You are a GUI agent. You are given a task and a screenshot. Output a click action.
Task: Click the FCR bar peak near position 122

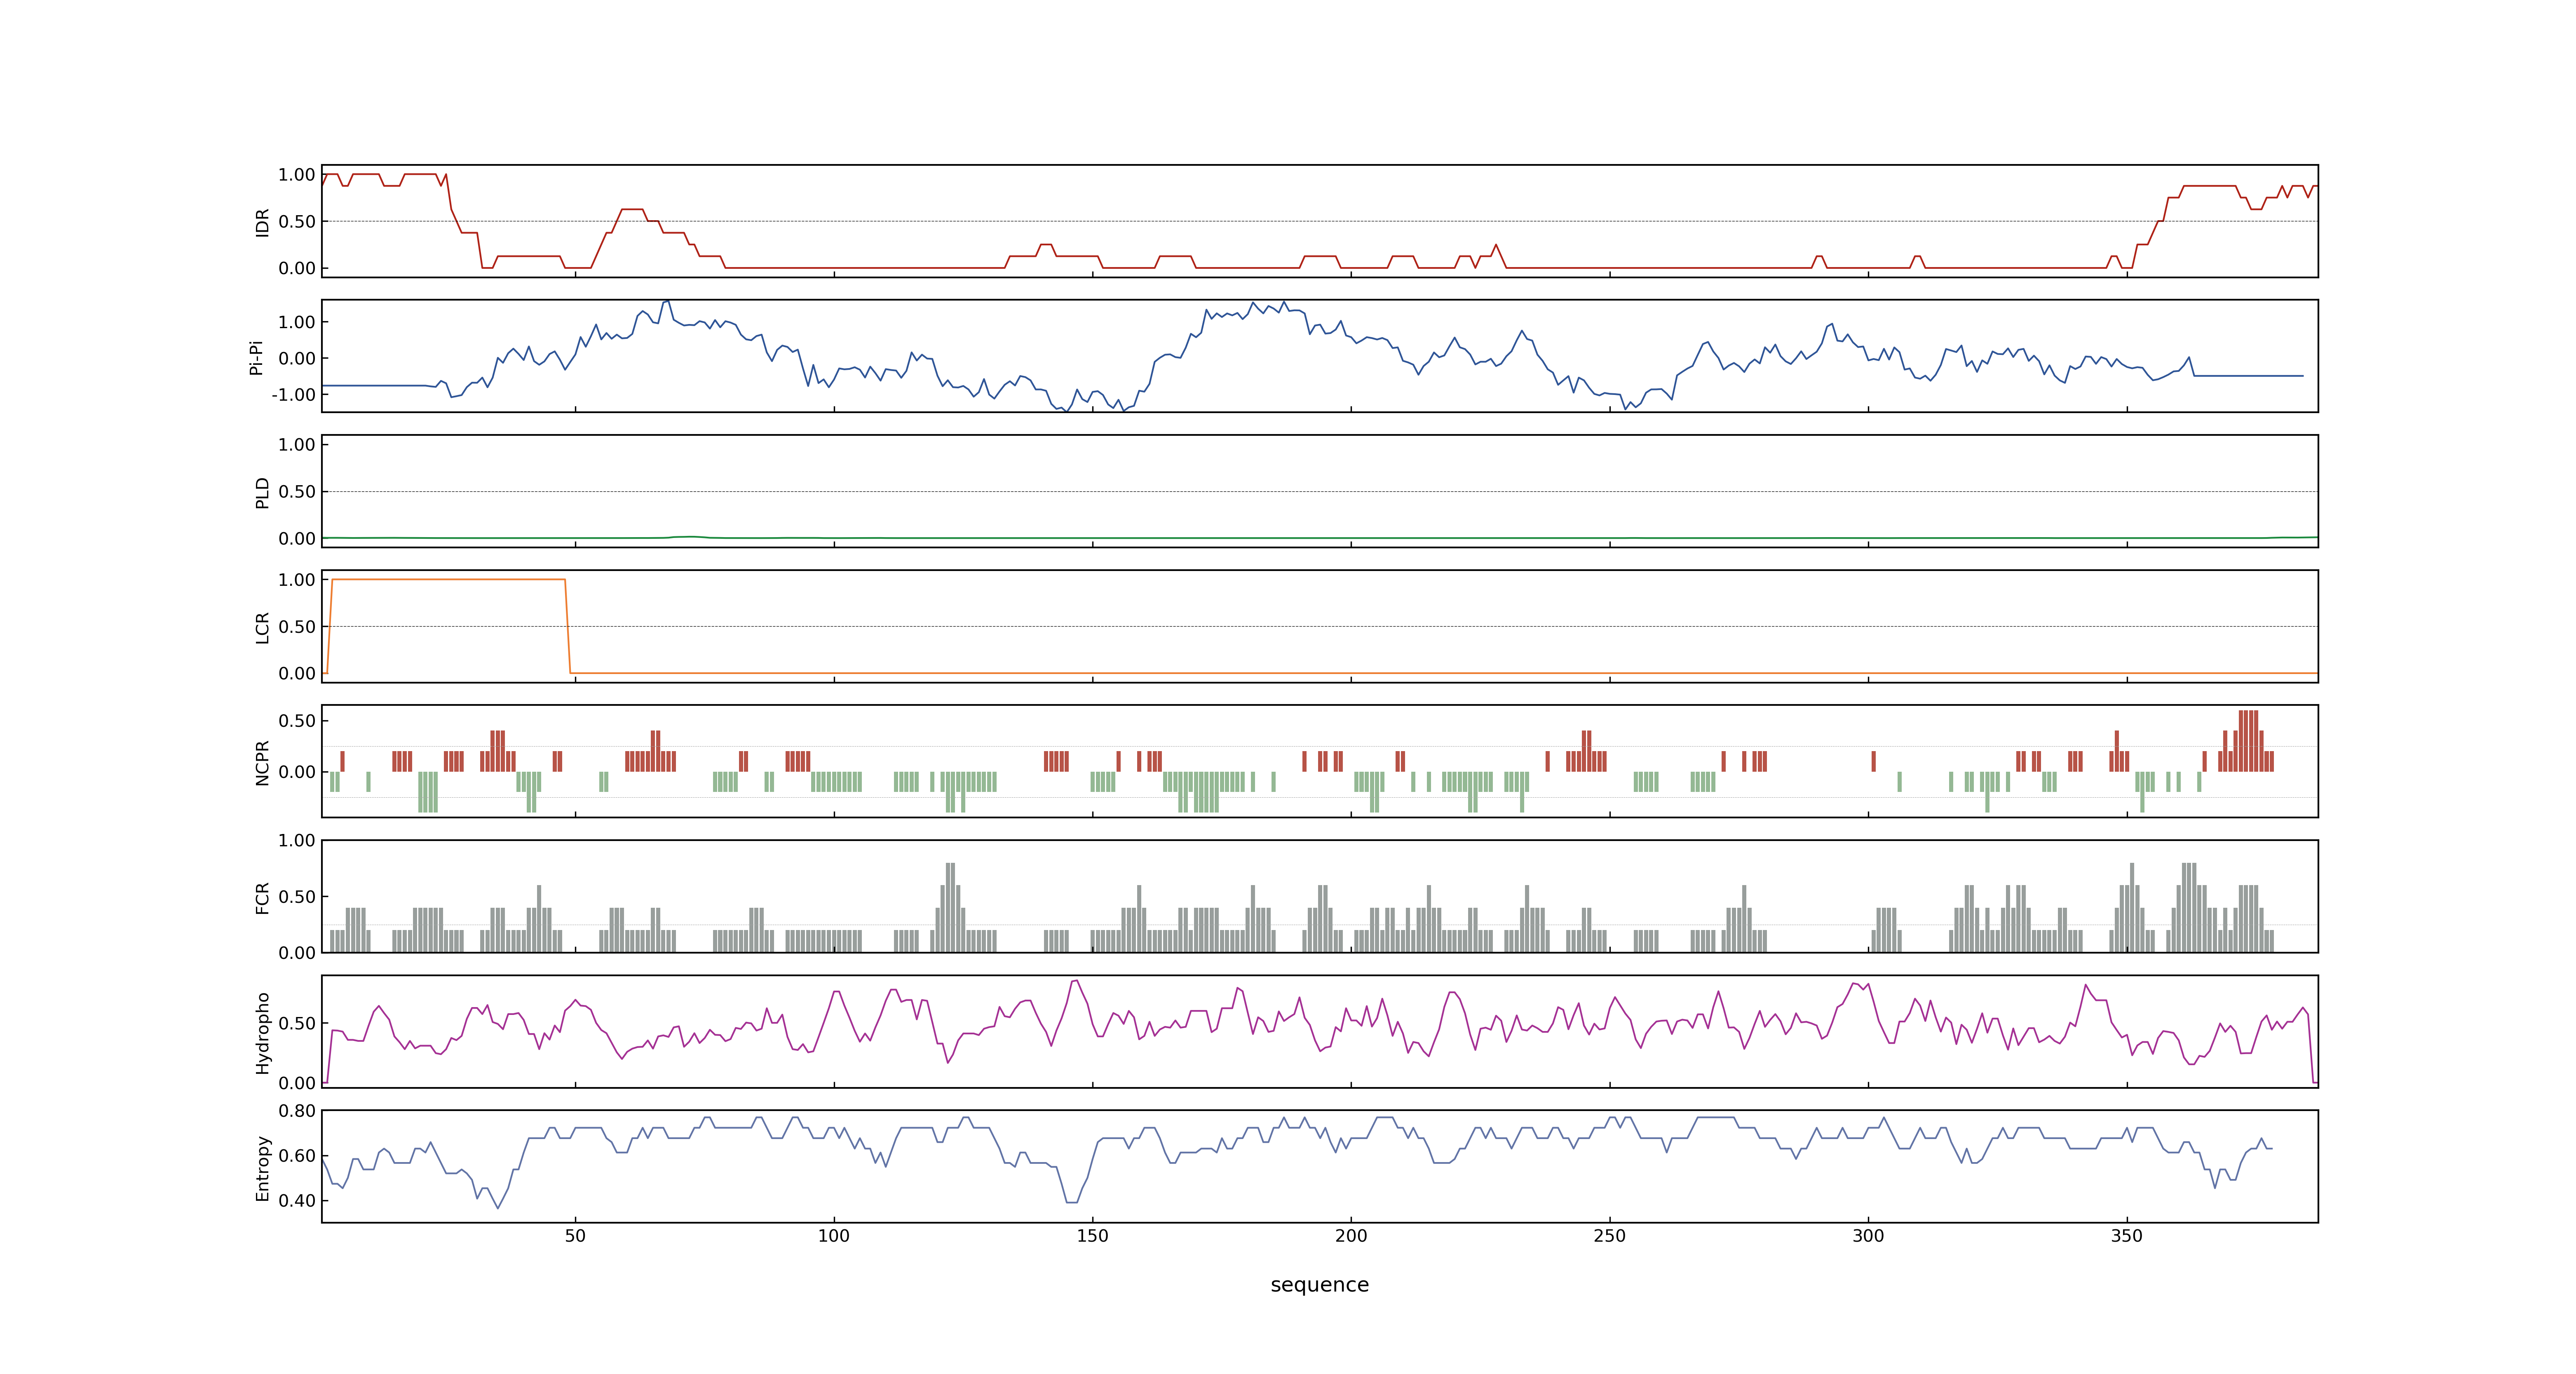coord(950,907)
